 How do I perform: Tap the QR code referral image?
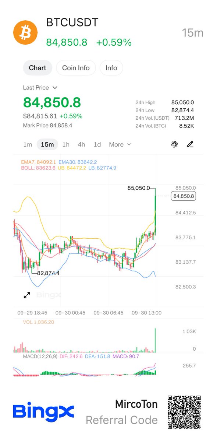click(184, 412)
